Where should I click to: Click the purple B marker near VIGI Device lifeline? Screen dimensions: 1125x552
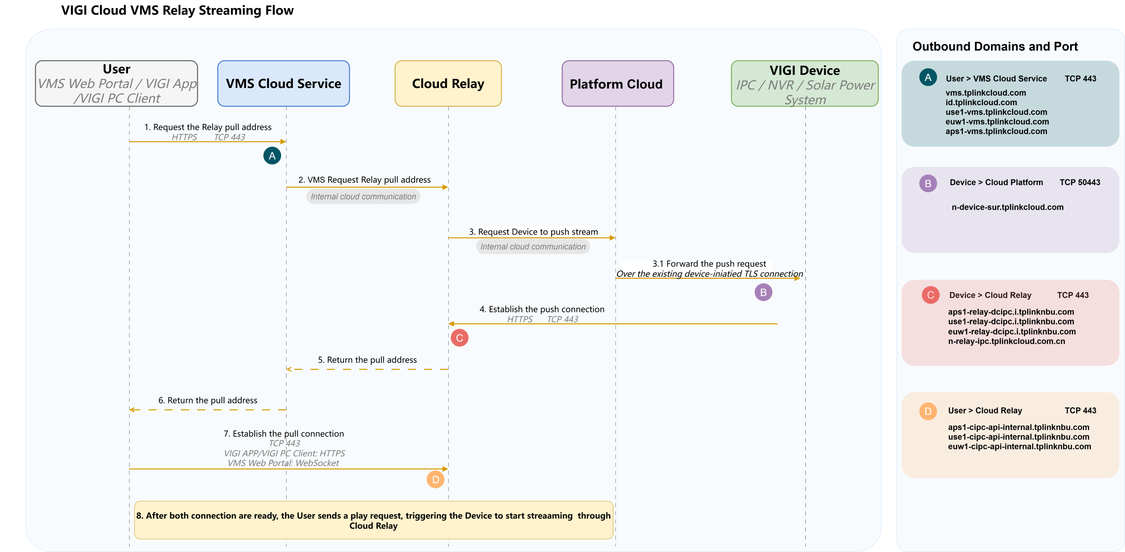tap(763, 292)
